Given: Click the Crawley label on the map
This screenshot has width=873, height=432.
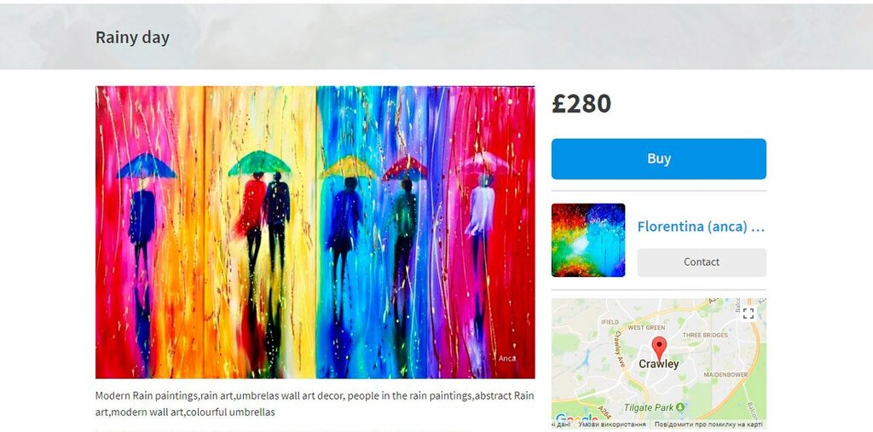Looking at the screenshot, I should [659, 365].
